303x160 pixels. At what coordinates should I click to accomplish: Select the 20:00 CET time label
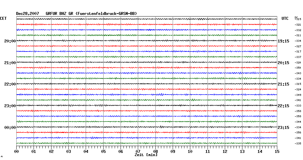[x=10, y=41]
